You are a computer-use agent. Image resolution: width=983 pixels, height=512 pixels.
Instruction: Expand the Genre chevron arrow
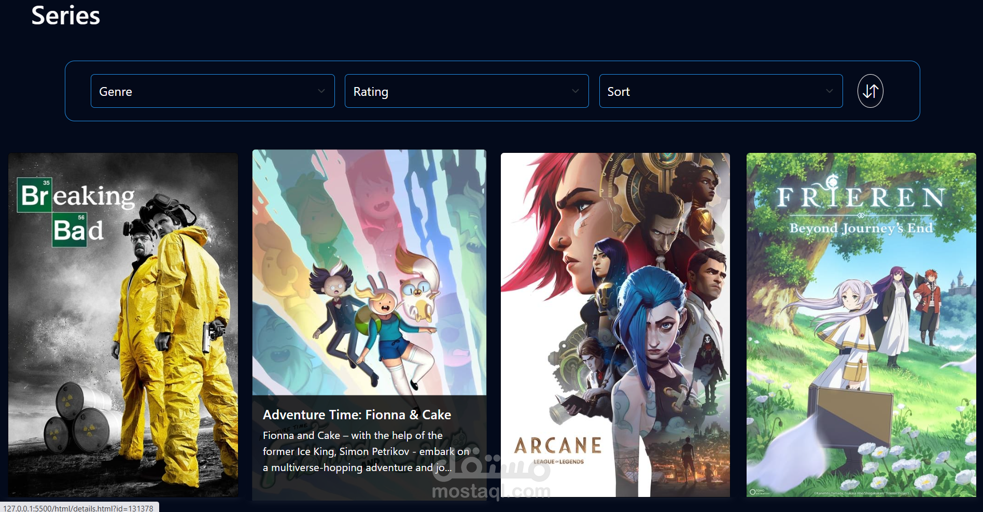[x=321, y=91]
